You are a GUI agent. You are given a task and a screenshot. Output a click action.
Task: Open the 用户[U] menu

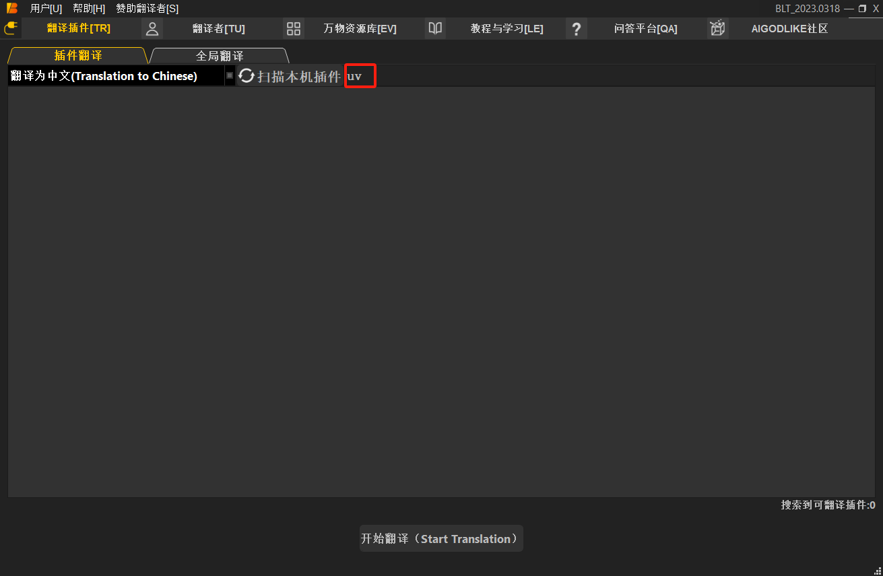[x=46, y=8]
